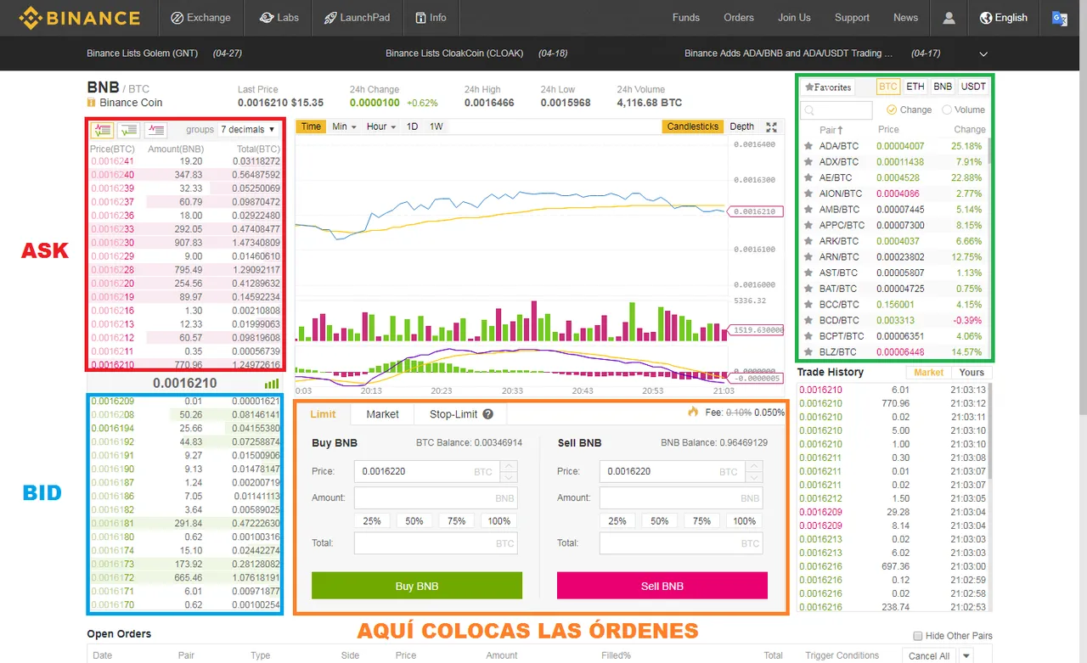This screenshot has width=1087, height=663.
Task: Select bids-only order book view icon
Action: tap(129, 130)
